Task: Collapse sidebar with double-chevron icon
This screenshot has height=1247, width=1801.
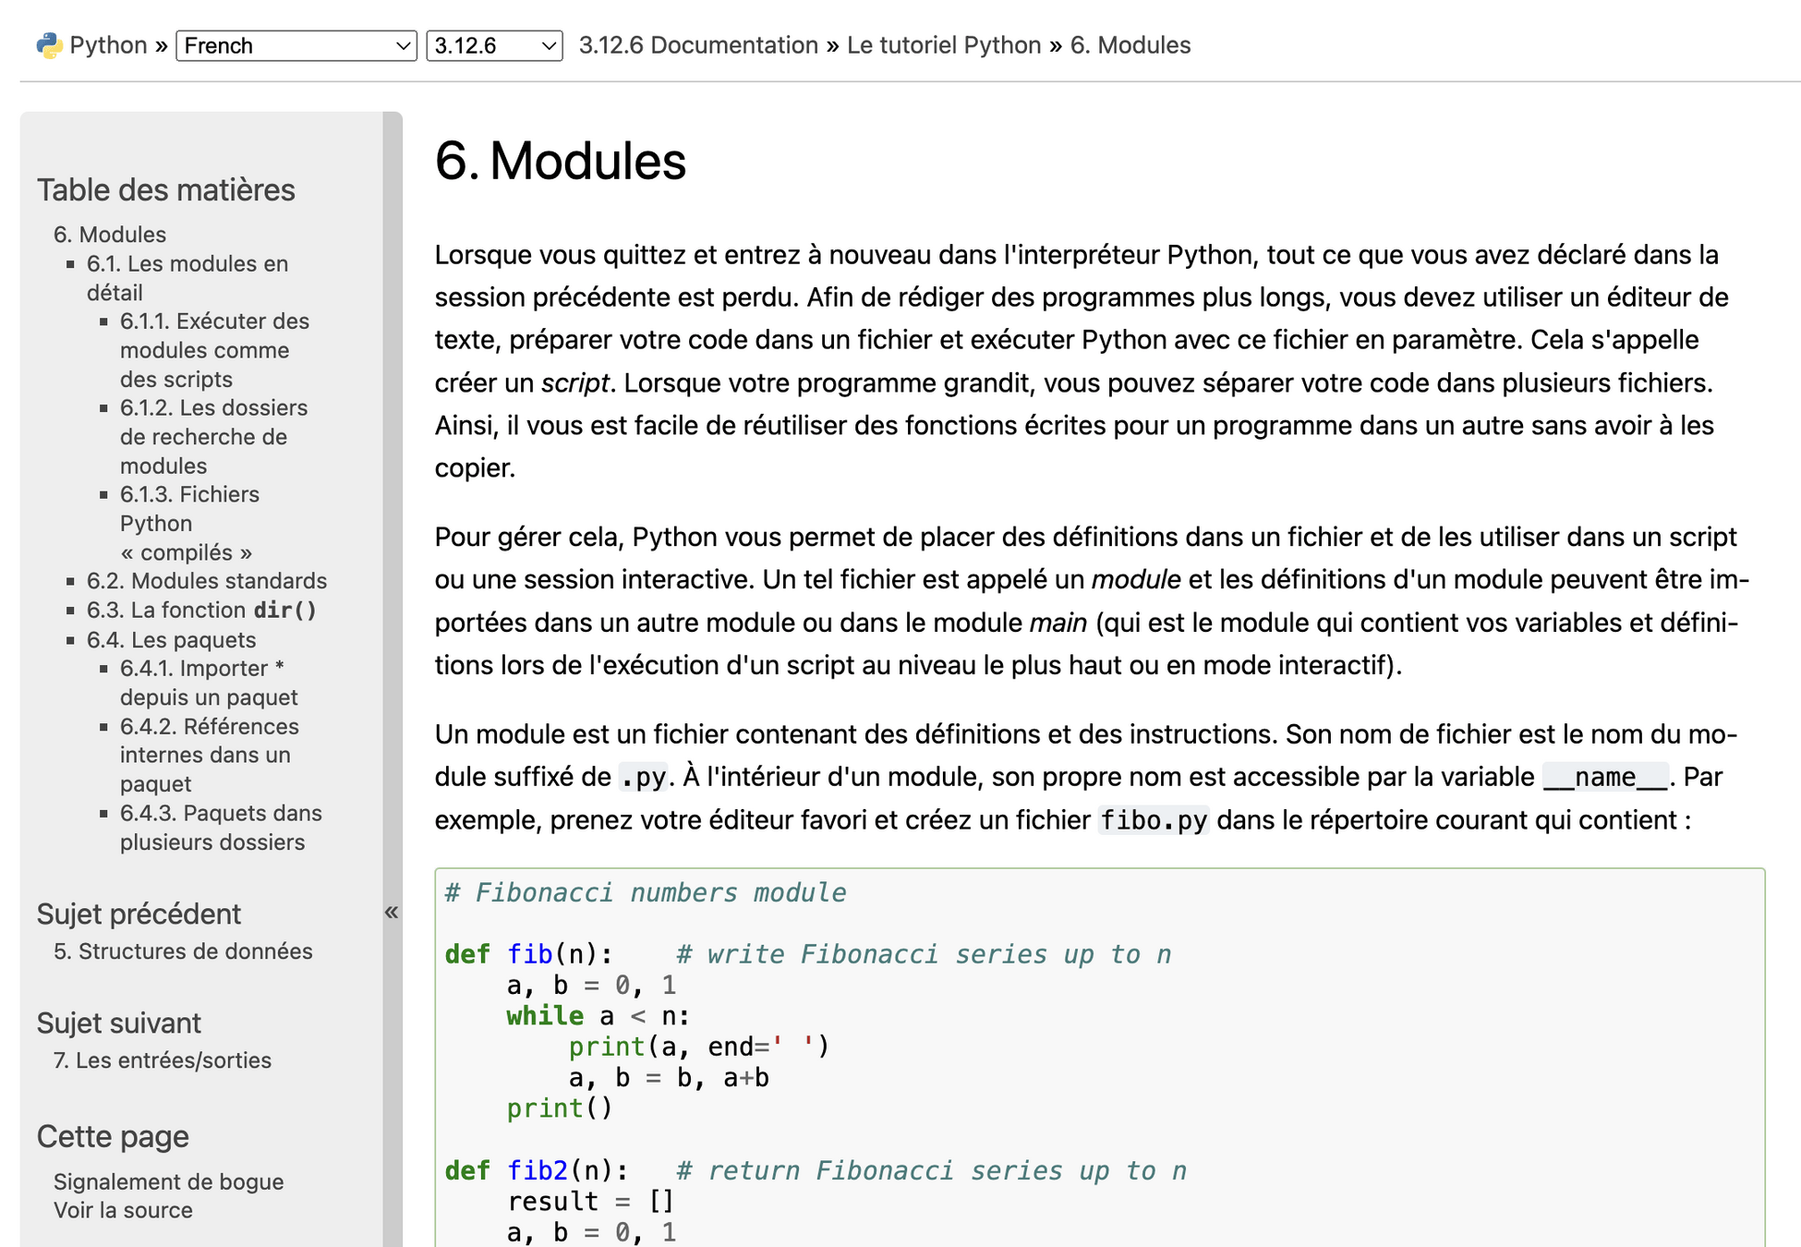Action: tap(392, 913)
